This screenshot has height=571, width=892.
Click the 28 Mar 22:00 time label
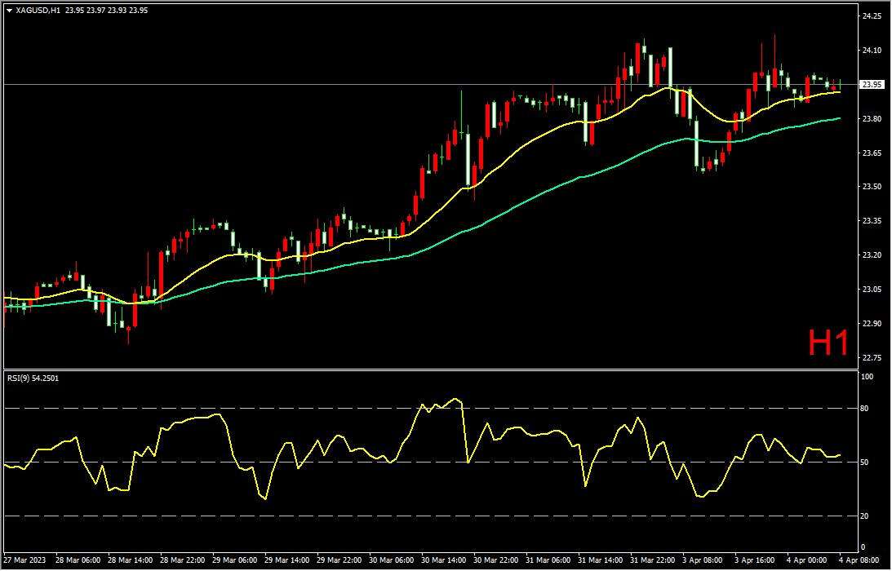(x=183, y=560)
